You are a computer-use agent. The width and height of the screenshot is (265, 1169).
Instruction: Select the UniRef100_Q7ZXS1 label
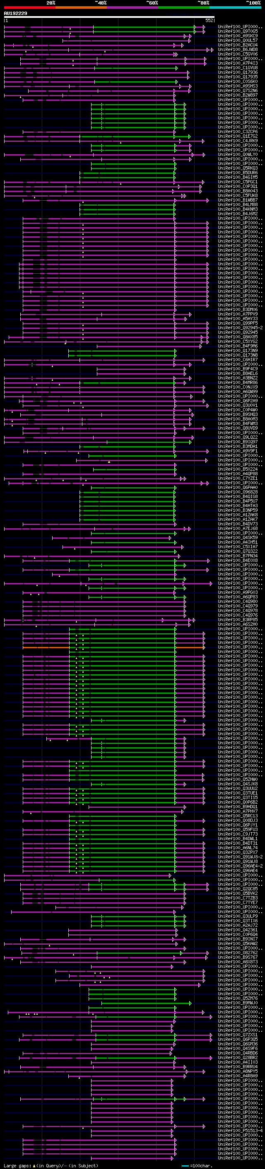point(238,1035)
